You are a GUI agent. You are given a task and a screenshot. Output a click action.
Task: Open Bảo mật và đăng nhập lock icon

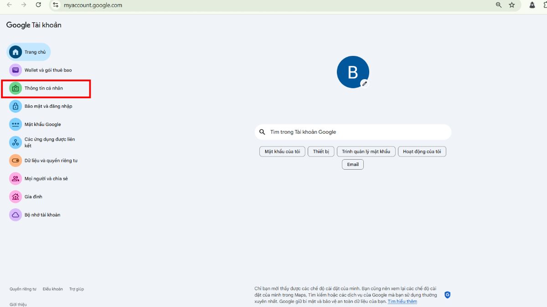(x=15, y=106)
